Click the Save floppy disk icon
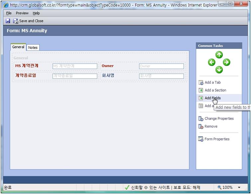This screenshot has height=194, width=251. 8,21
